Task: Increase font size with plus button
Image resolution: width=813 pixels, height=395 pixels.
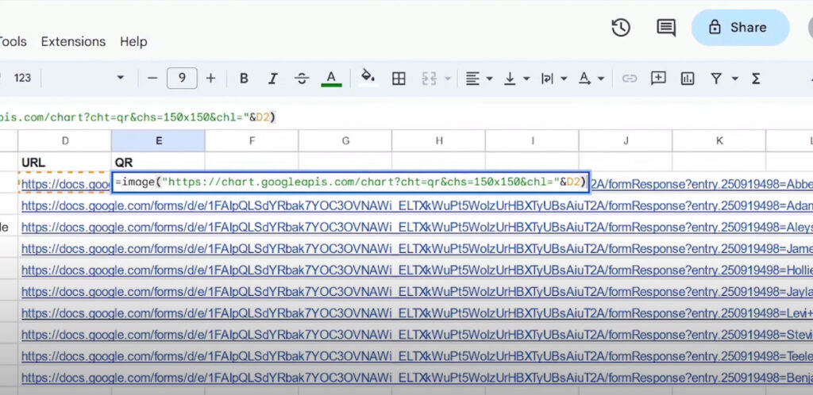Action: pyautogui.click(x=210, y=79)
